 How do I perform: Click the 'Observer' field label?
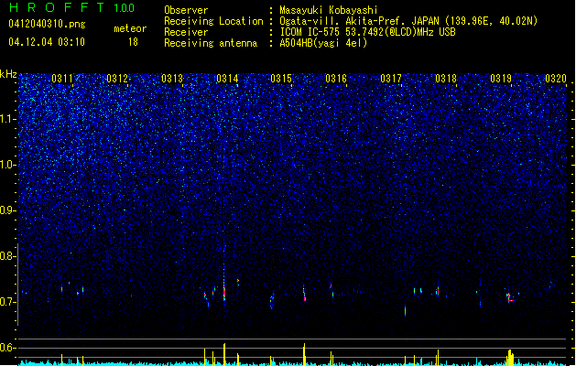point(186,10)
